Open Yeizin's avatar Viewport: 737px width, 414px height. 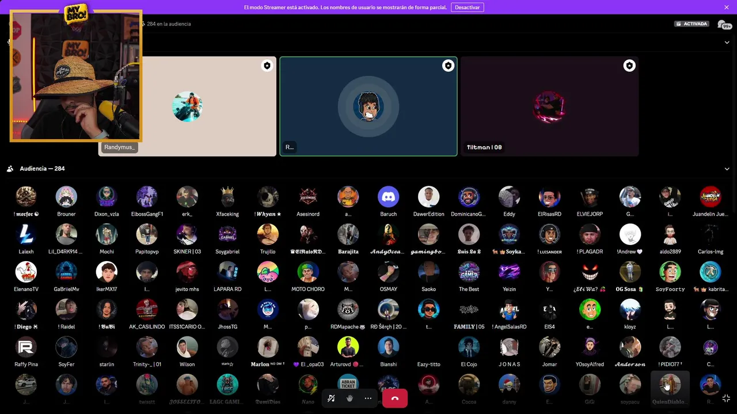509,271
